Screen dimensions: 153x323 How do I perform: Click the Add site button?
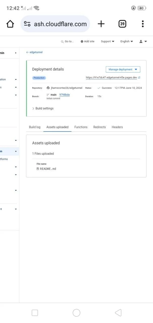(x=87, y=41)
